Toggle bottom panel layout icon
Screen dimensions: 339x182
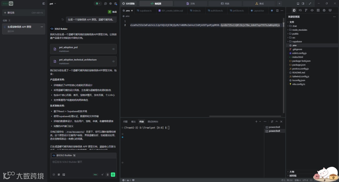[298, 3]
